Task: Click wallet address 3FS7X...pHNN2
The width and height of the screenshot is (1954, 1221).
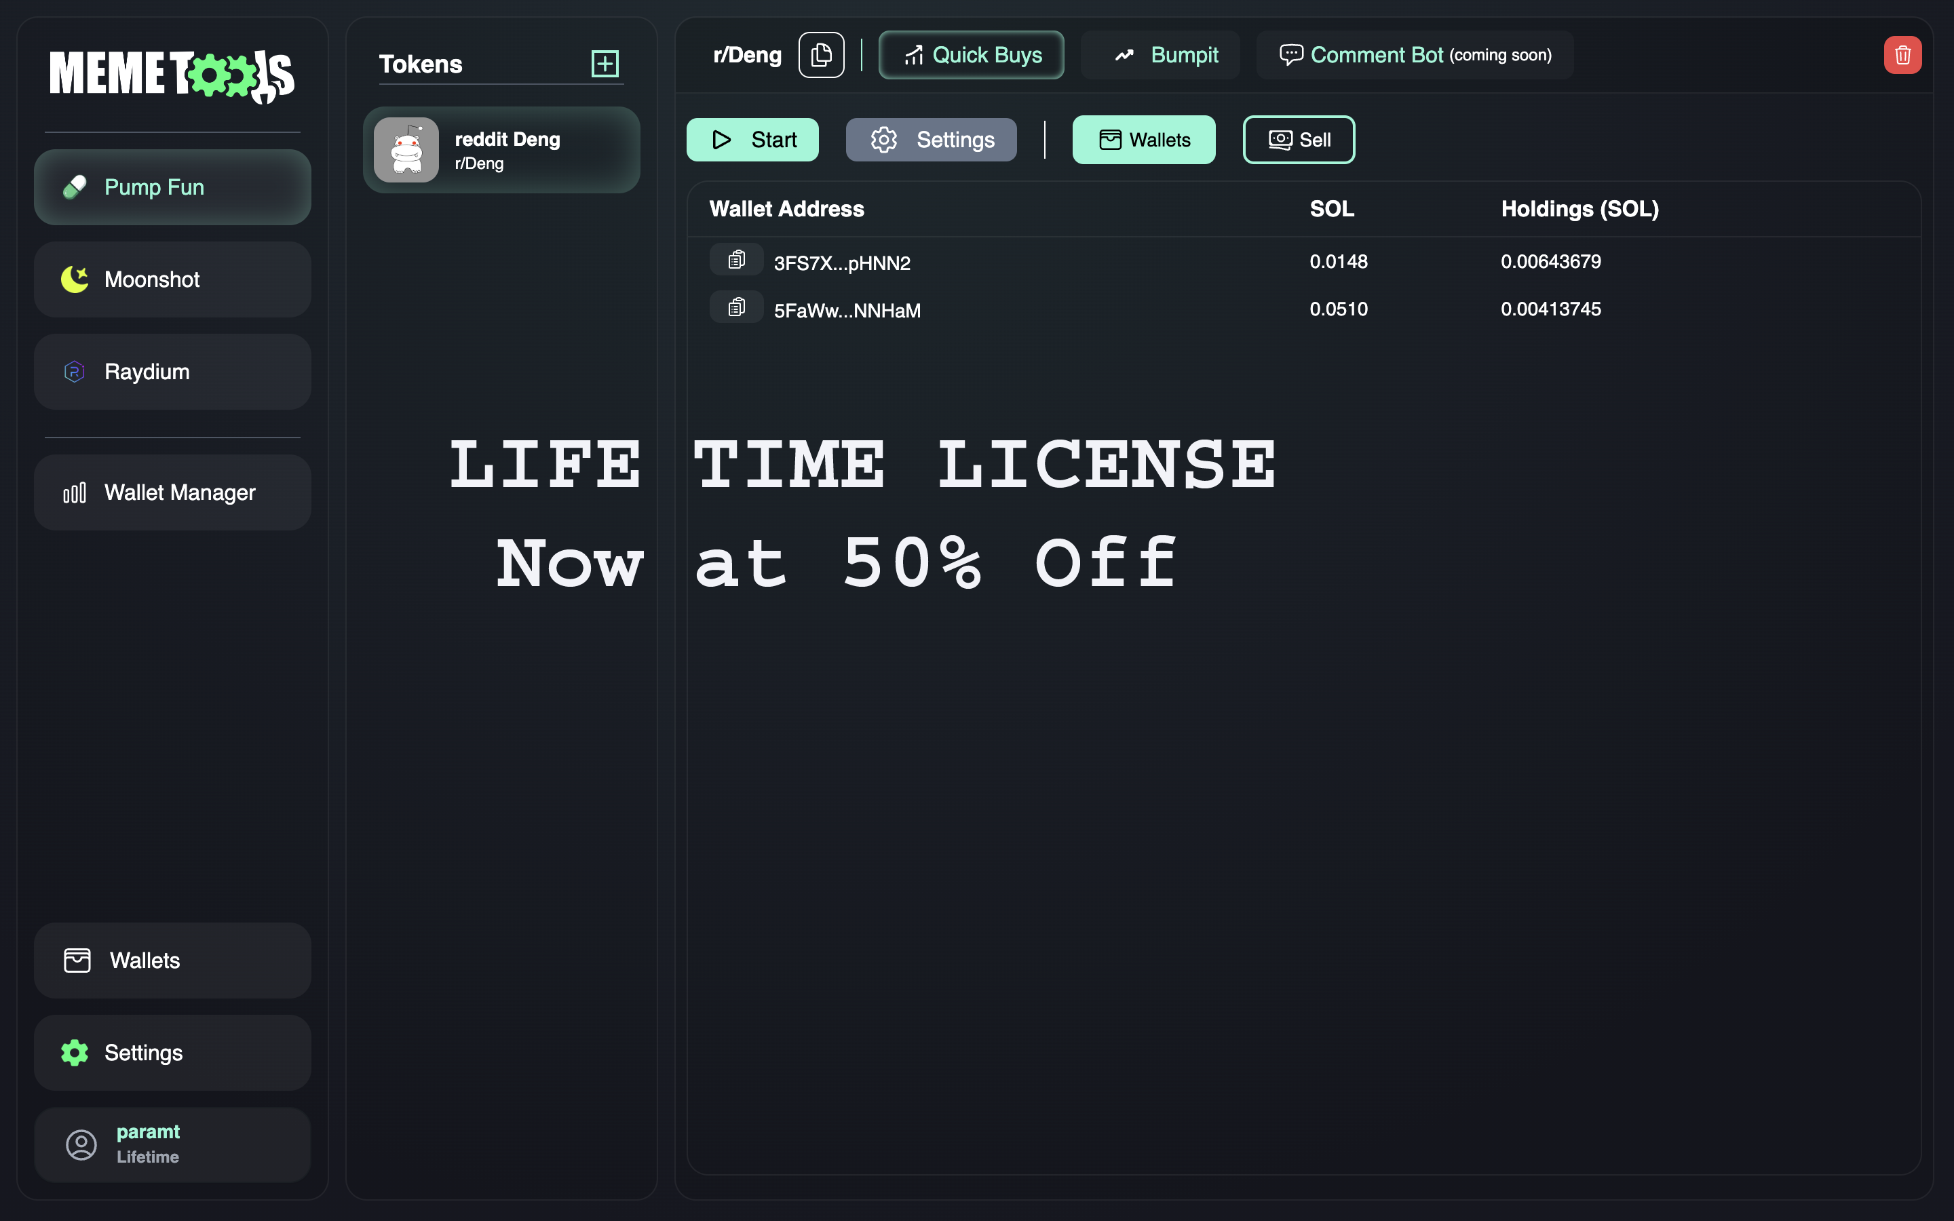Action: (x=842, y=263)
